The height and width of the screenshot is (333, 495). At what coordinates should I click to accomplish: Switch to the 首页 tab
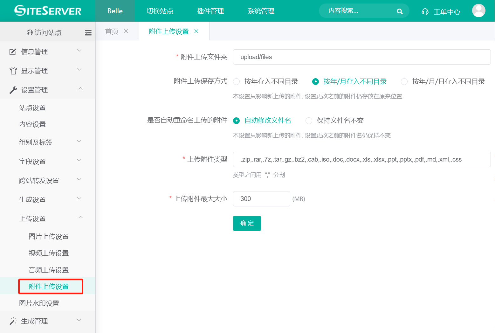tap(111, 31)
